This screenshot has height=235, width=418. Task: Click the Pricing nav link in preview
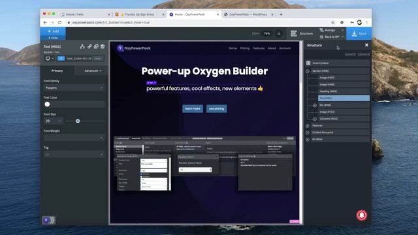tap(245, 48)
